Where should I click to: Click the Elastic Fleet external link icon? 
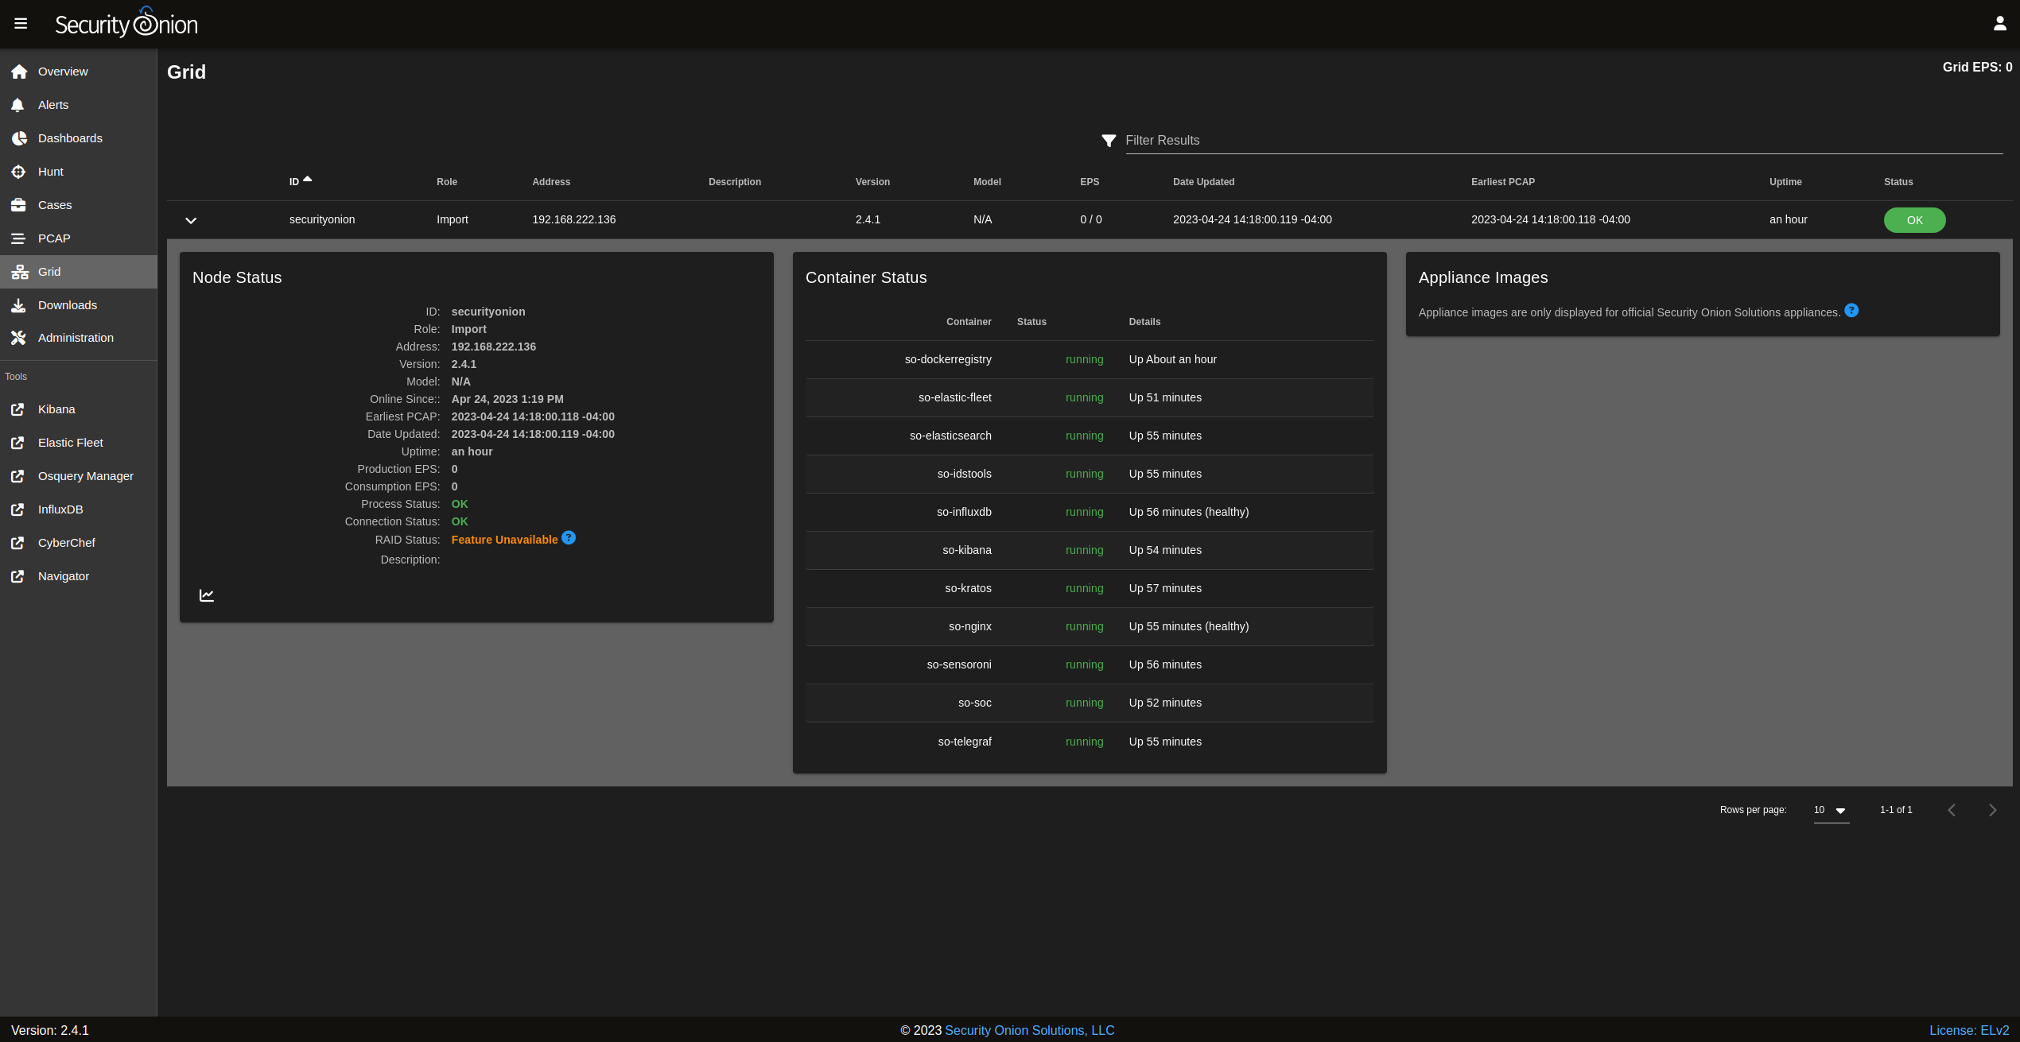17,443
